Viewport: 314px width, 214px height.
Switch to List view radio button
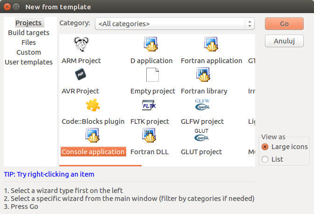[265, 159]
